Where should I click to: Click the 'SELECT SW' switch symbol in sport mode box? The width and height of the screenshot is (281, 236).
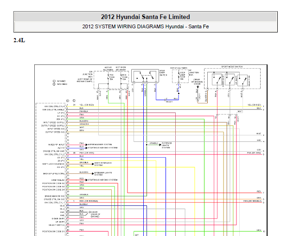[x=243, y=80]
